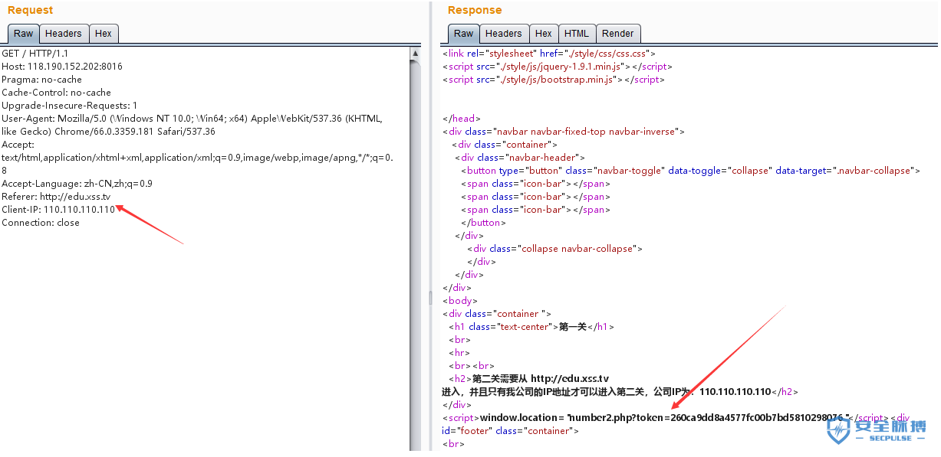Click the "Referer: http://edu.xss.tv" header line
941x457 pixels.
point(56,197)
